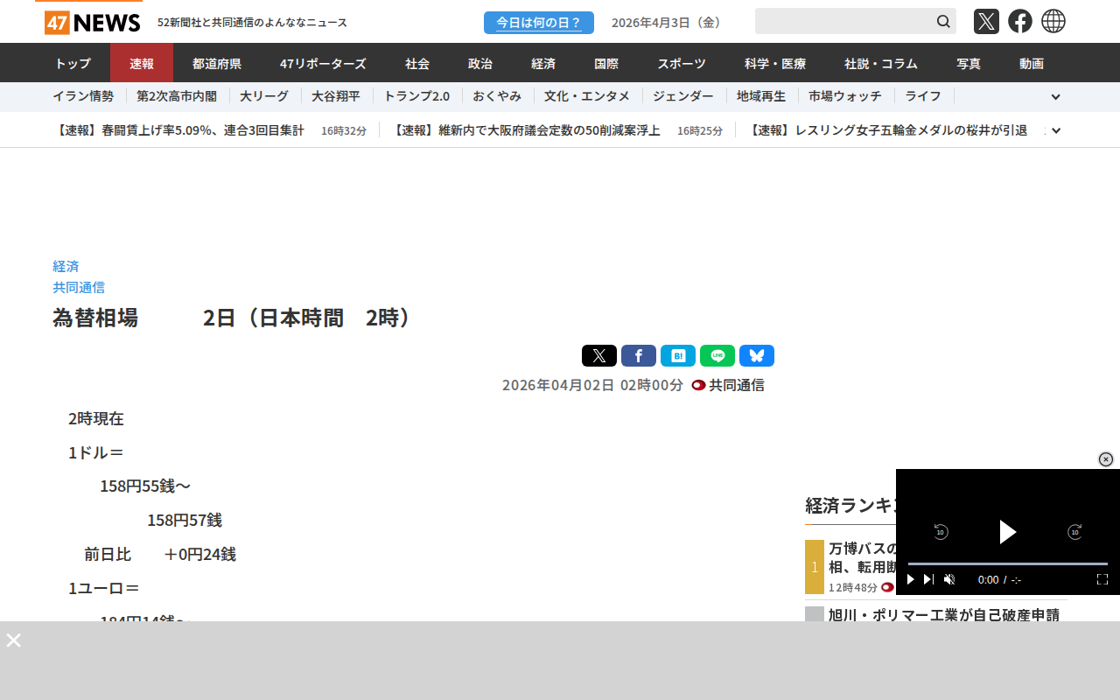
Task: Click the globe language icon in header
Action: [1053, 21]
